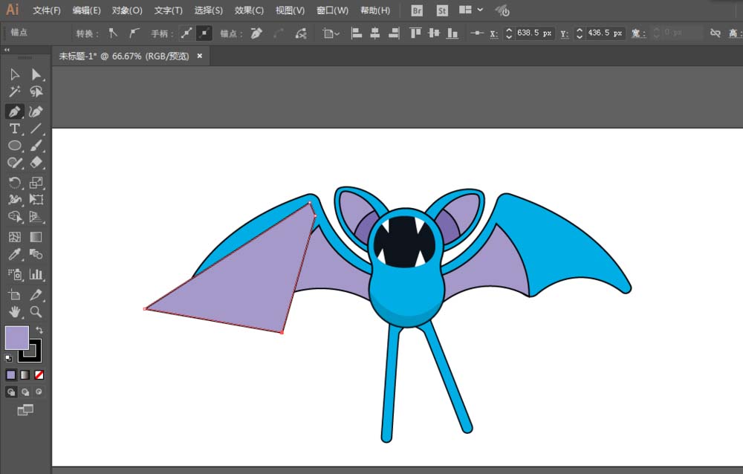Open Adobe Bridge via Br icon
Screen dimensions: 743x474
coord(417,10)
